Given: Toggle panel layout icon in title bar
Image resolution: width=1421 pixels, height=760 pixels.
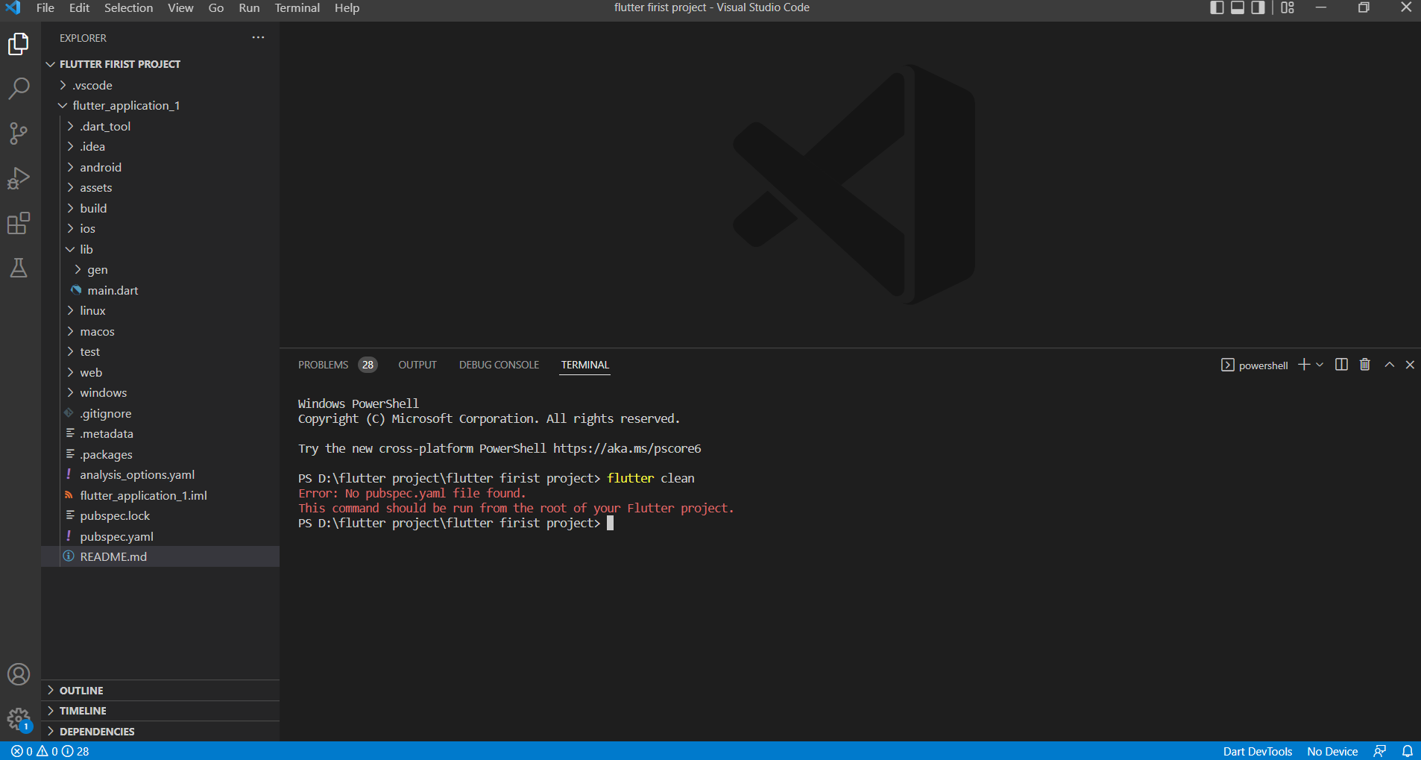Looking at the screenshot, I should point(1238,7).
